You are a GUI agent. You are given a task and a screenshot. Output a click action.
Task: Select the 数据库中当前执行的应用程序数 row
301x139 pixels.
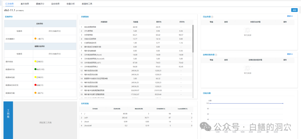pos(136,79)
